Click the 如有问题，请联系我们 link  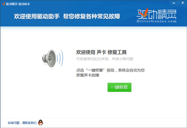click(x=22, y=123)
